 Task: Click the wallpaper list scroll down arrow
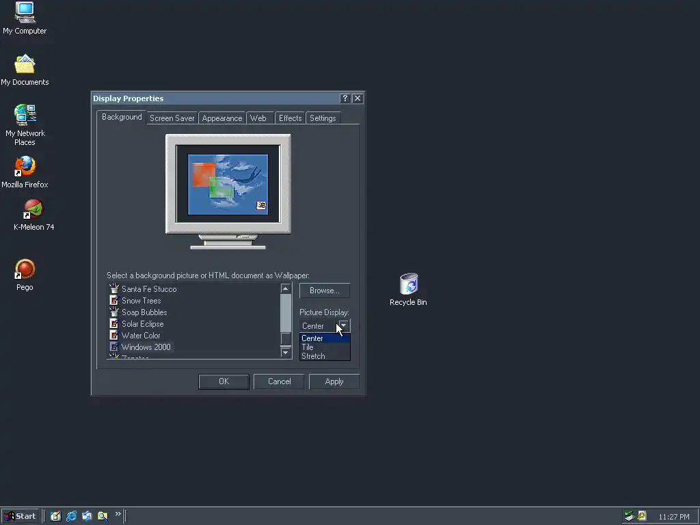click(x=285, y=353)
